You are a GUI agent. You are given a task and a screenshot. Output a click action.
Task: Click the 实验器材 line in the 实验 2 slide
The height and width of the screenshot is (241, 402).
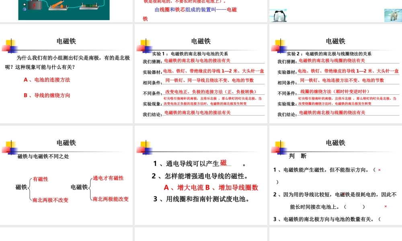[x=348, y=71]
